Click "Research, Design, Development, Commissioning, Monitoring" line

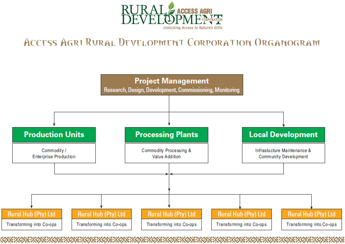click(172, 90)
